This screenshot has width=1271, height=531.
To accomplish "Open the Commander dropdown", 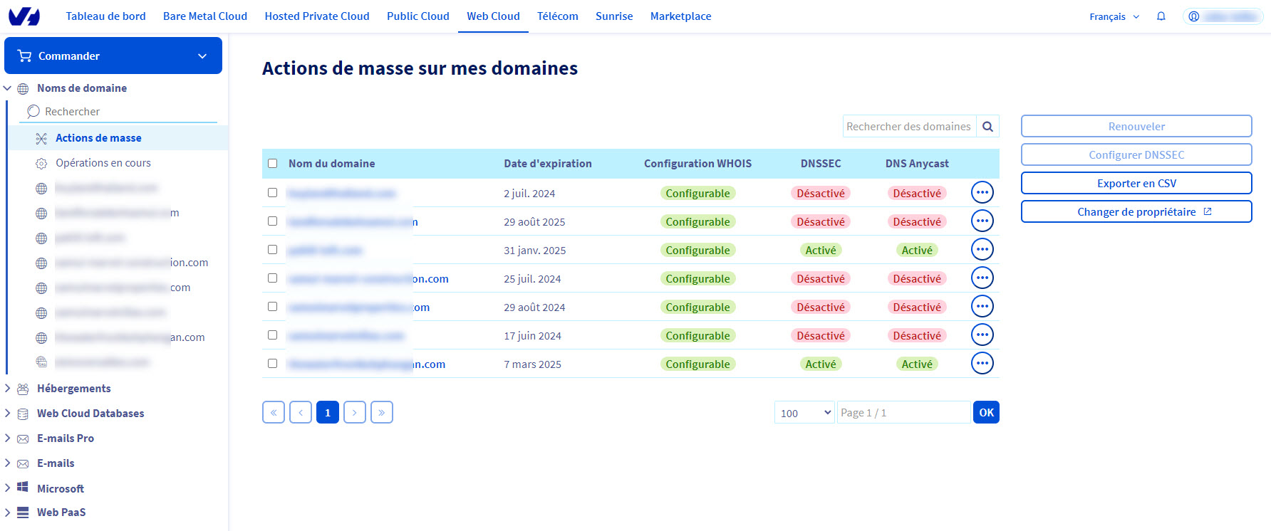I will pyautogui.click(x=113, y=56).
